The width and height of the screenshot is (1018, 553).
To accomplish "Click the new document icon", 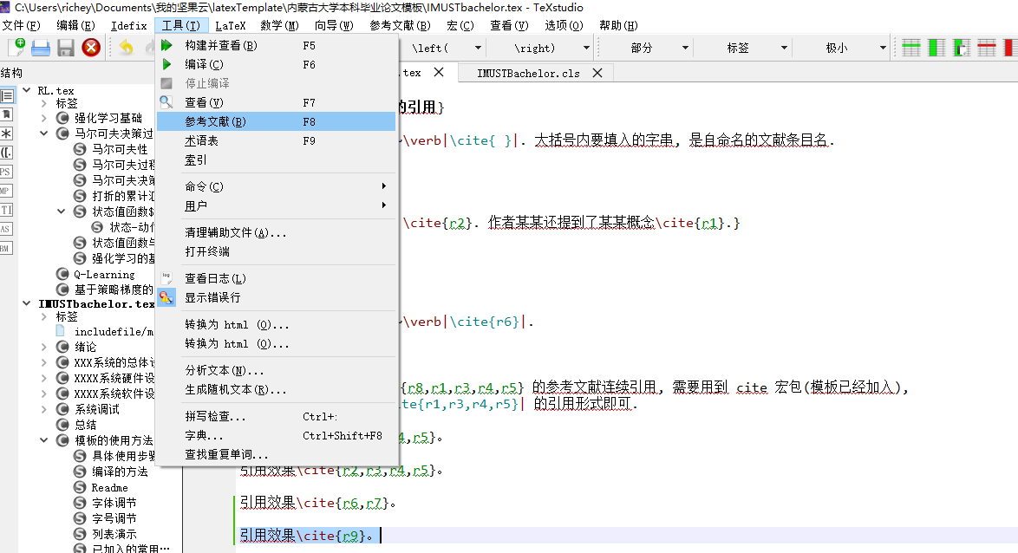I will point(16,48).
